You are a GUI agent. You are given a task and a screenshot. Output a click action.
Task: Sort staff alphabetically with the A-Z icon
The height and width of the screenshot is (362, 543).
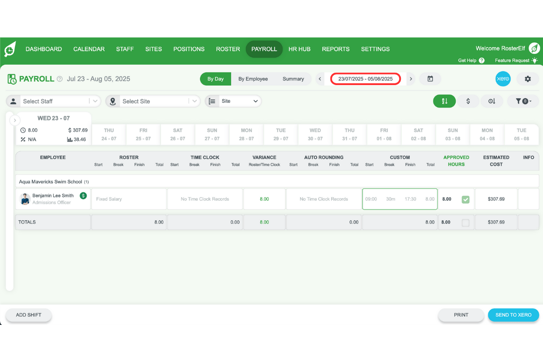pyautogui.click(x=444, y=101)
